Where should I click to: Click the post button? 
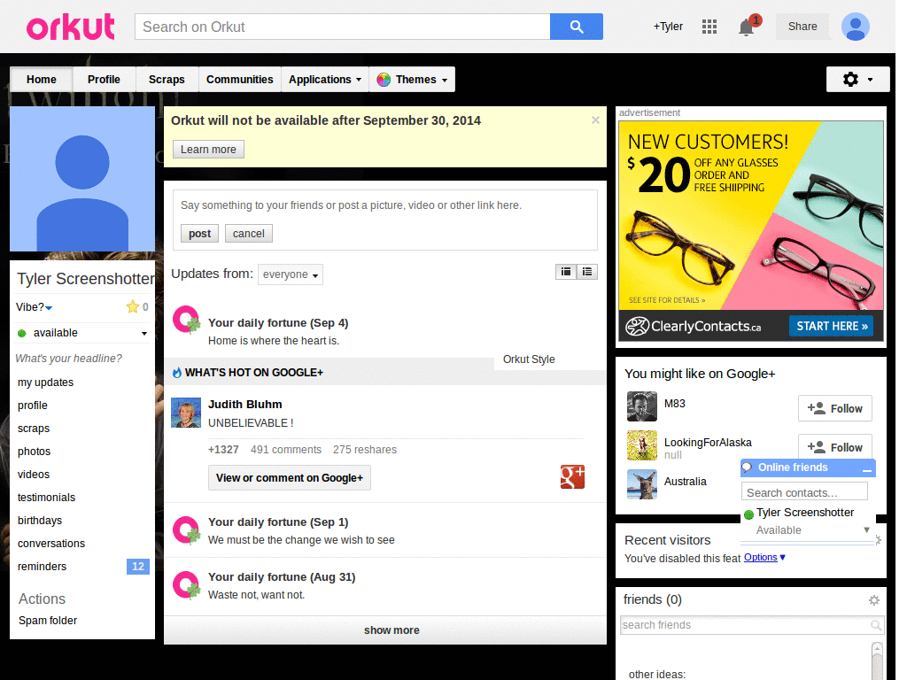[199, 234]
